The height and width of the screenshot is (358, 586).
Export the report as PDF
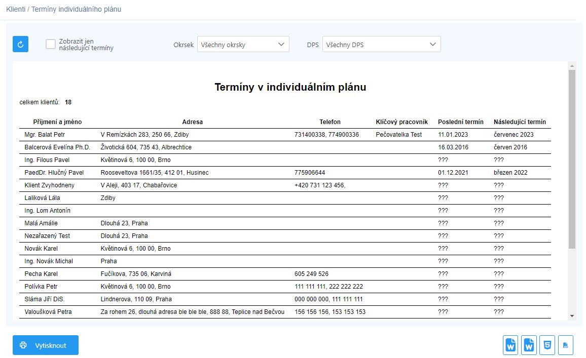(565, 345)
